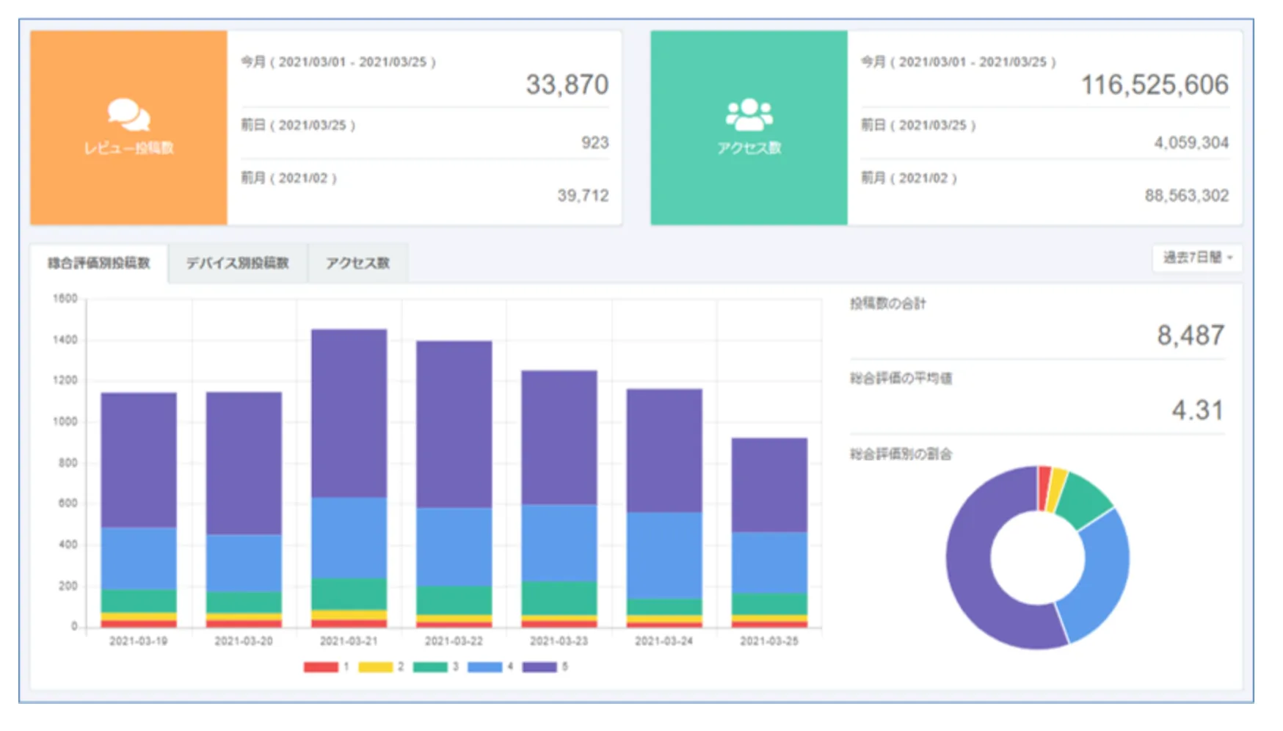Image resolution: width=1283 pixels, height=731 pixels.
Task: Select the アクセス数 chart tab
Action: click(357, 263)
